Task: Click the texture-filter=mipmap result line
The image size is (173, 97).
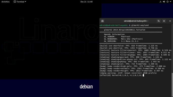Action: [135, 55]
